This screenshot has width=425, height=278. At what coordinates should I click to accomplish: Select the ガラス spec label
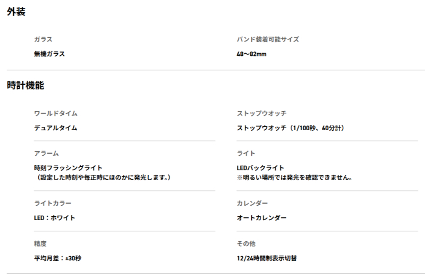coord(43,39)
